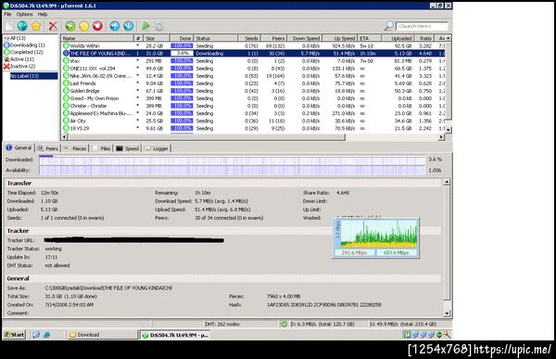The height and width of the screenshot is (359, 556).
Task: Click green network status icon in status bar
Action: [x=284, y=324]
